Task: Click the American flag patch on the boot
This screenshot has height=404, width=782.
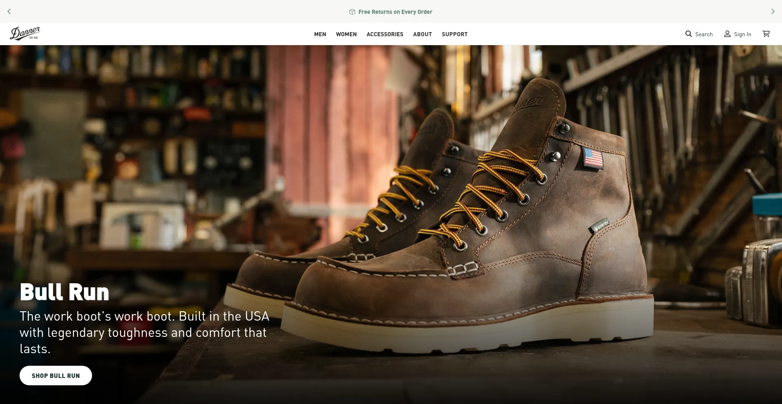Action: [593, 158]
